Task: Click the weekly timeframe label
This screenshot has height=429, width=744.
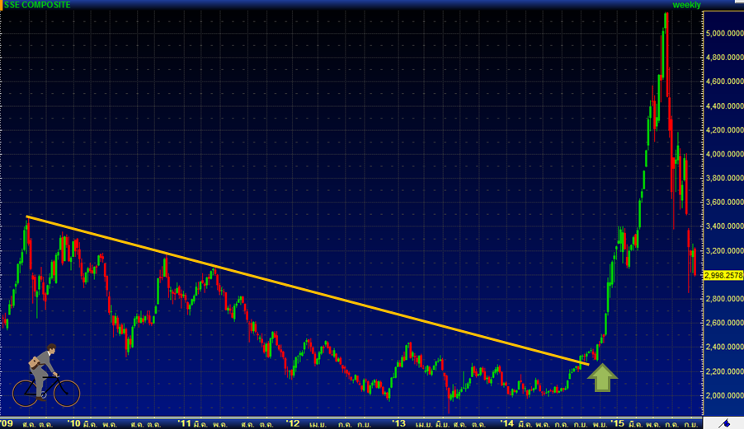Action: click(x=686, y=5)
